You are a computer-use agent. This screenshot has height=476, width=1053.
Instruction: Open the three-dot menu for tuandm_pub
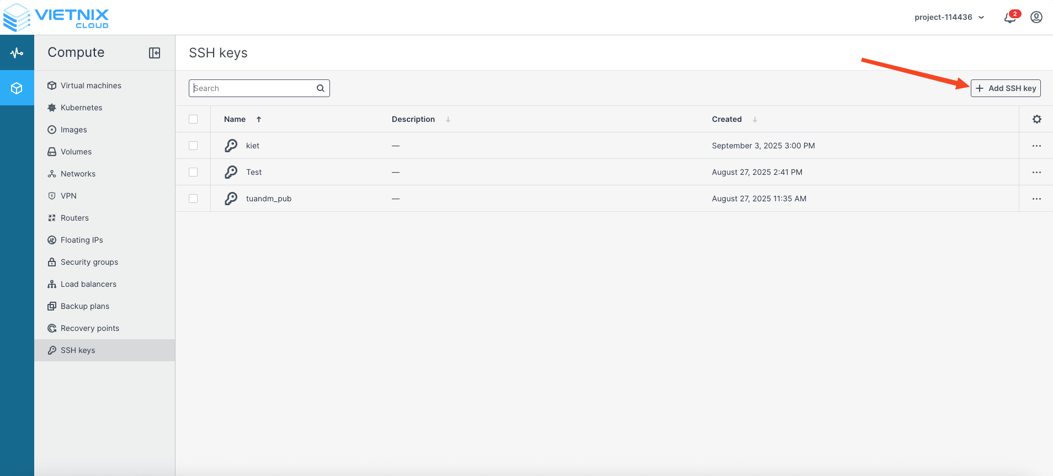[x=1036, y=199]
